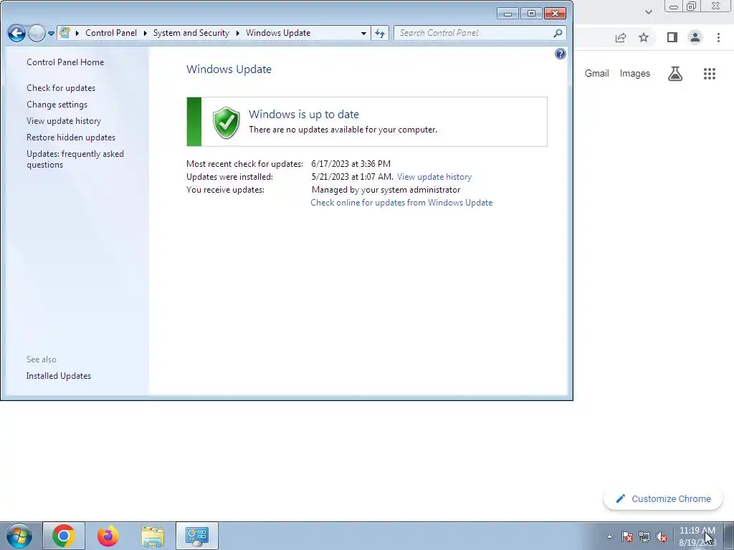Open Installed Updates link
Viewport: 734px width, 550px height.
59,376
